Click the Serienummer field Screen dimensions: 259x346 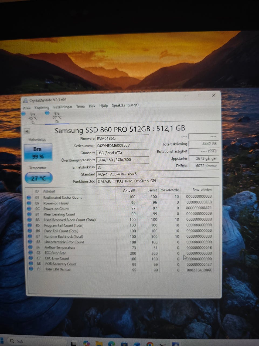point(122,145)
